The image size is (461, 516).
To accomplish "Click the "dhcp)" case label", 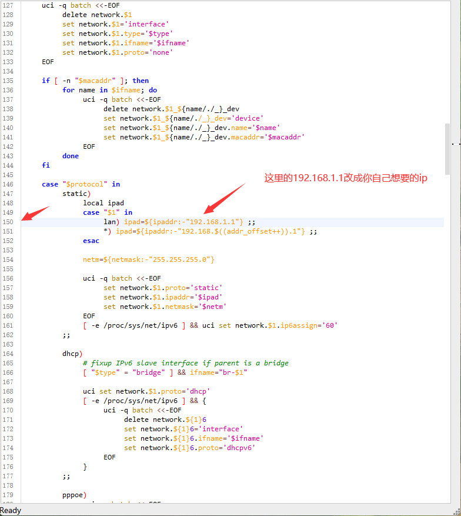I will pyautogui.click(x=72, y=354).
